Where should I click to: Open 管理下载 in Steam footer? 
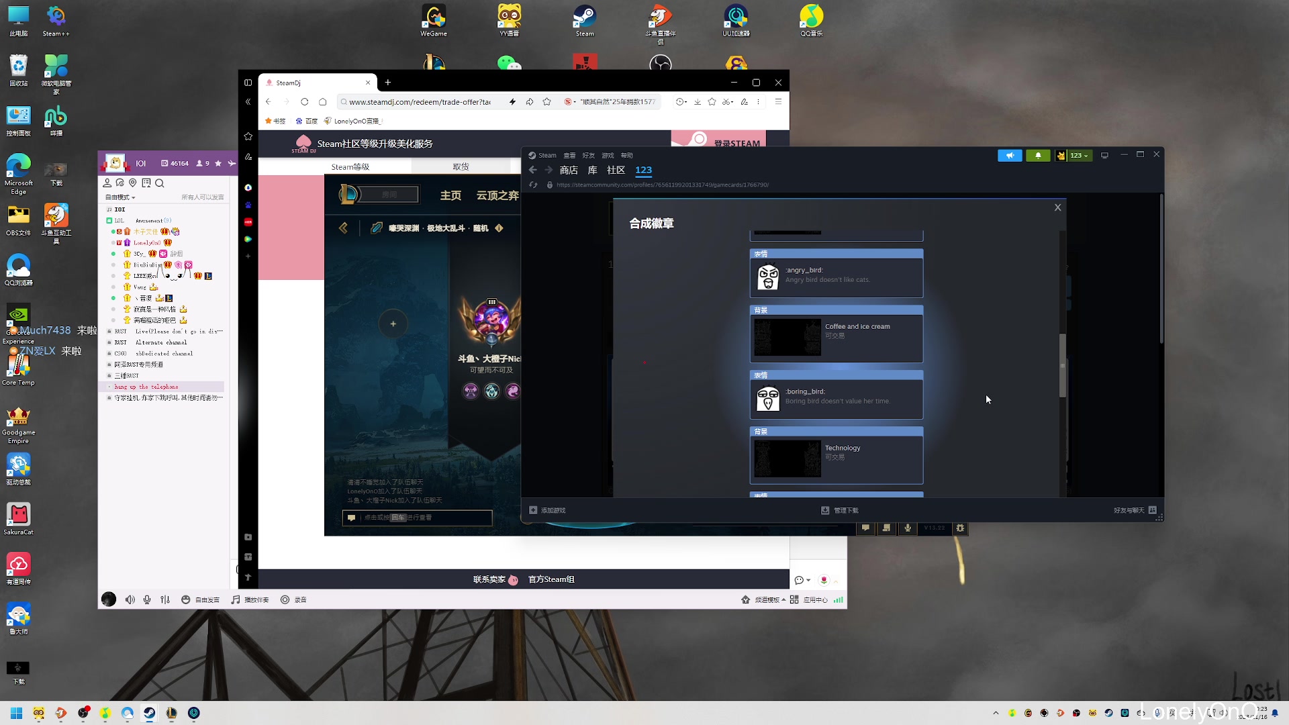tap(840, 510)
